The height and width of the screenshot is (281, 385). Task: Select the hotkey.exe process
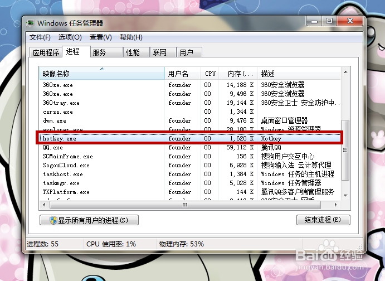click(191, 138)
